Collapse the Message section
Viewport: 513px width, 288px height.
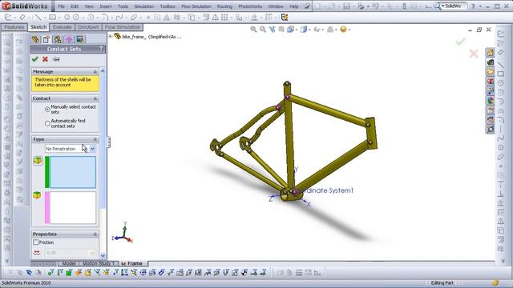95,71
